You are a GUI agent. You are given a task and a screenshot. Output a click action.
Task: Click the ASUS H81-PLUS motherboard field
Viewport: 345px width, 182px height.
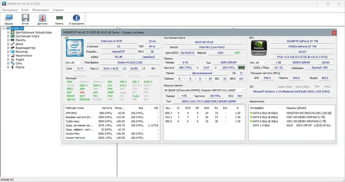coord(204,42)
